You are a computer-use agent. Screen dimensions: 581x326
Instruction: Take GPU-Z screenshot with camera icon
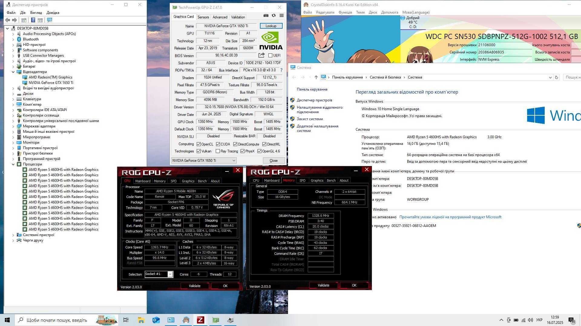[266, 16]
